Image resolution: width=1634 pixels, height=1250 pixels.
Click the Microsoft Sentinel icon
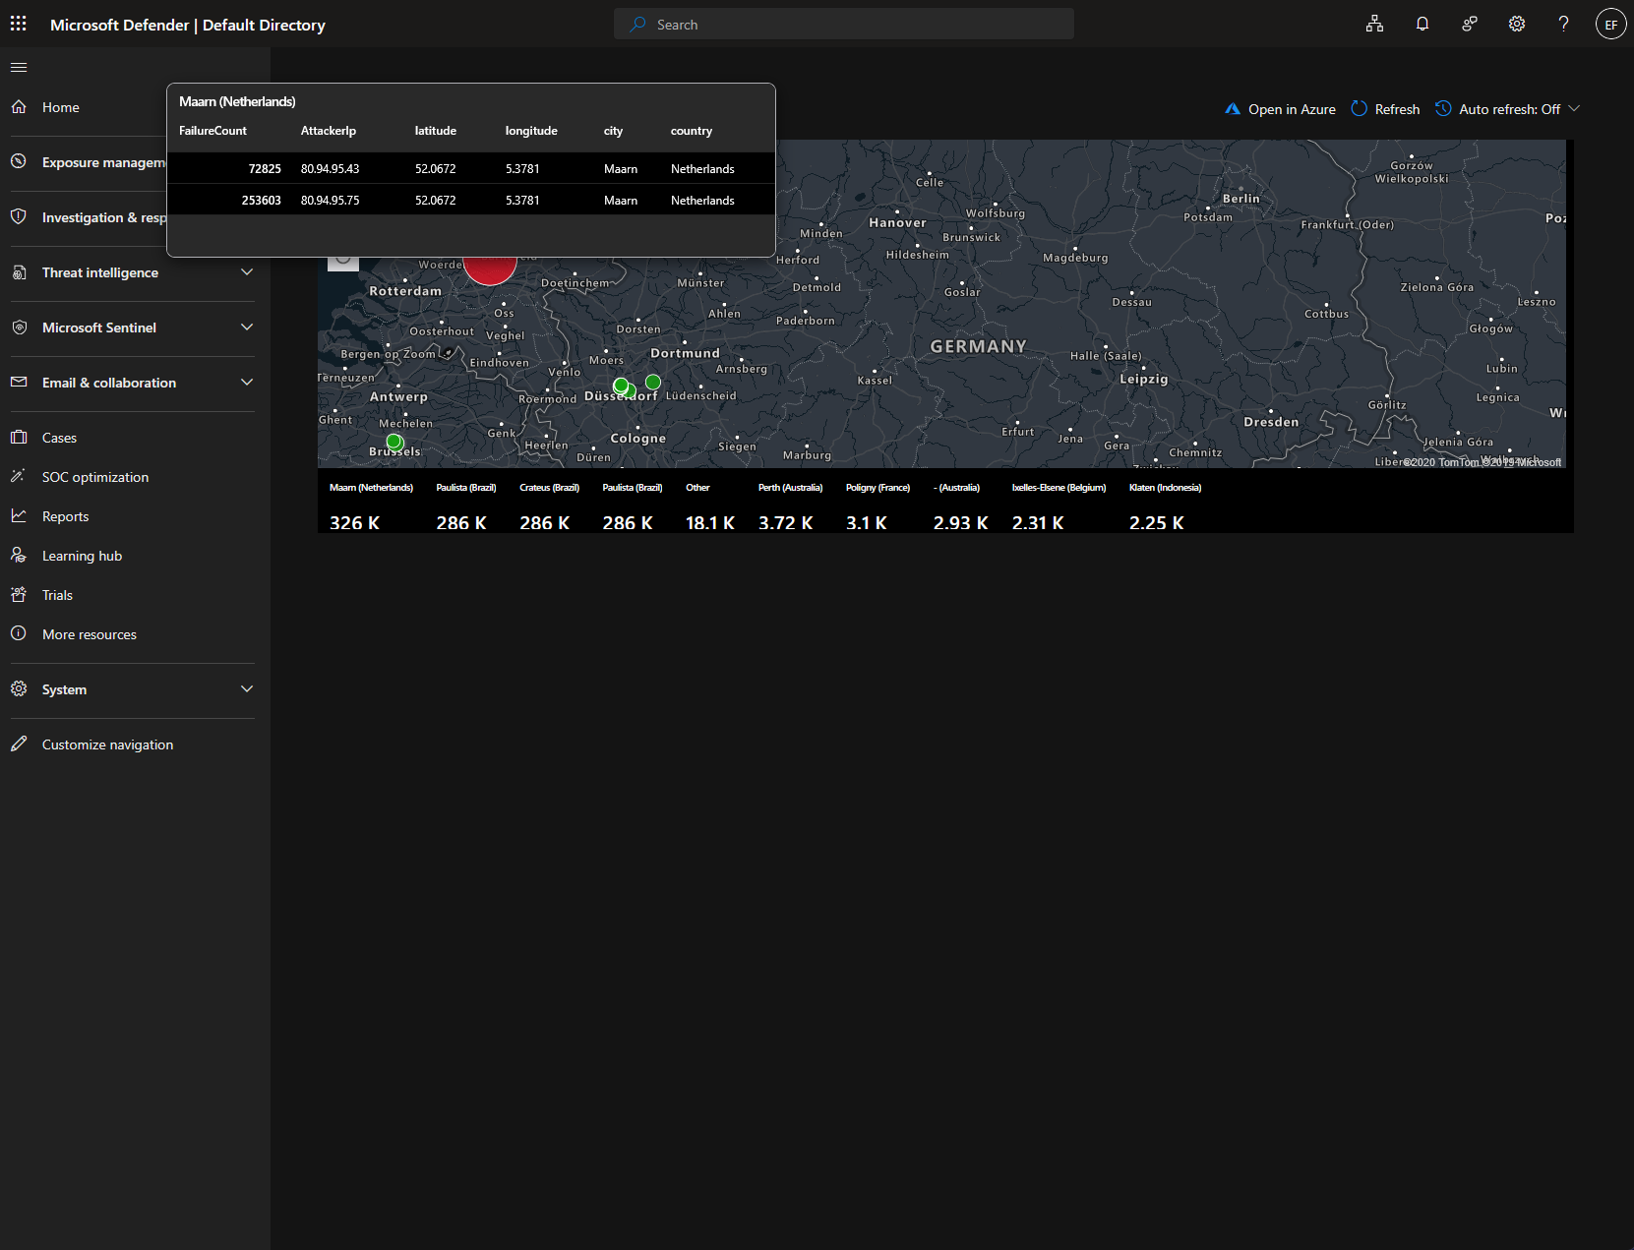19,327
